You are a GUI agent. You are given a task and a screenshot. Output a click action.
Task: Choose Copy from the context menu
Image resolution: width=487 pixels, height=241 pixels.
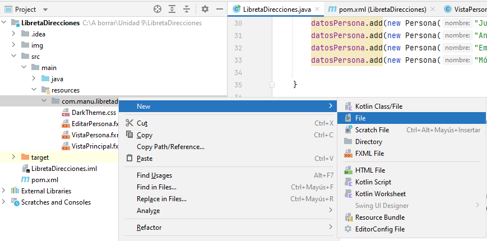[x=228, y=135]
